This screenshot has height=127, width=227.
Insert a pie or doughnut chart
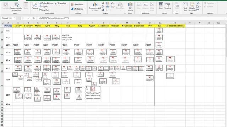(x=103, y=10)
